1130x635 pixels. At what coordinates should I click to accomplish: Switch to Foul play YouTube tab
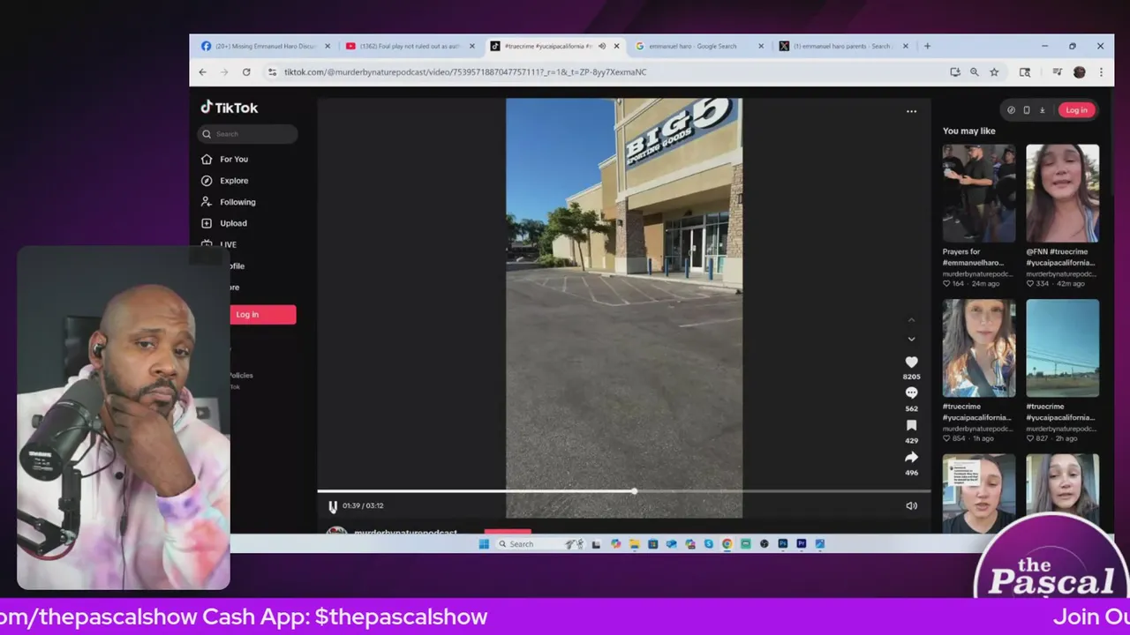411,46
